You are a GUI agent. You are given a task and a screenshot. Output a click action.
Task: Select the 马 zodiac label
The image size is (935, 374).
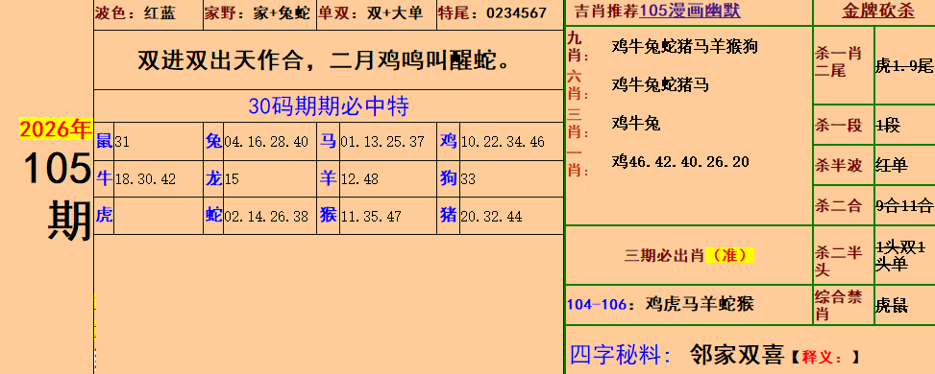[328, 142]
